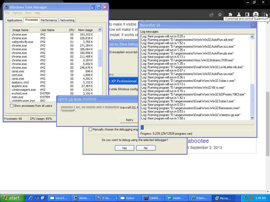Viewport: 270px width, 202px height.
Task: Open the Share page icon in browser toolbar
Action: (211, 15)
